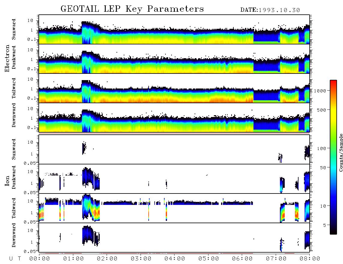Click the '07:00' time tick label
Viewport: 343px width, 264px height.
(x=276, y=259)
